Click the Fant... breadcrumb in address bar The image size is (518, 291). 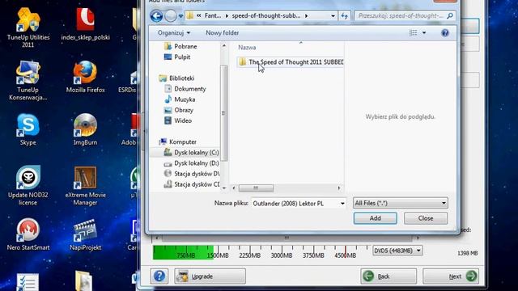(x=213, y=15)
